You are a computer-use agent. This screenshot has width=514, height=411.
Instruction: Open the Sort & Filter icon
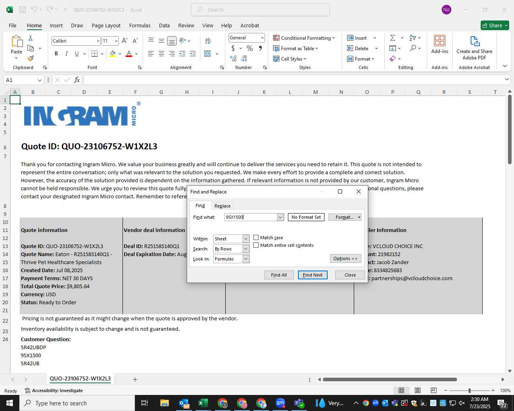413,38
